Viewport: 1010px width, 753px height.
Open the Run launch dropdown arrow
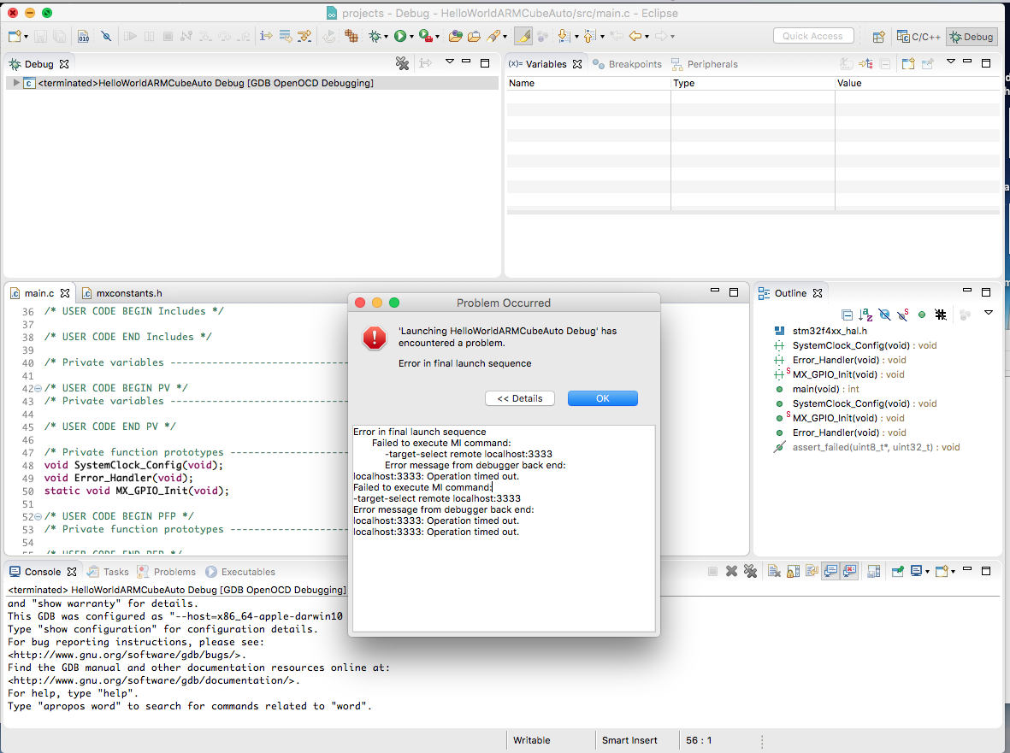tap(411, 37)
